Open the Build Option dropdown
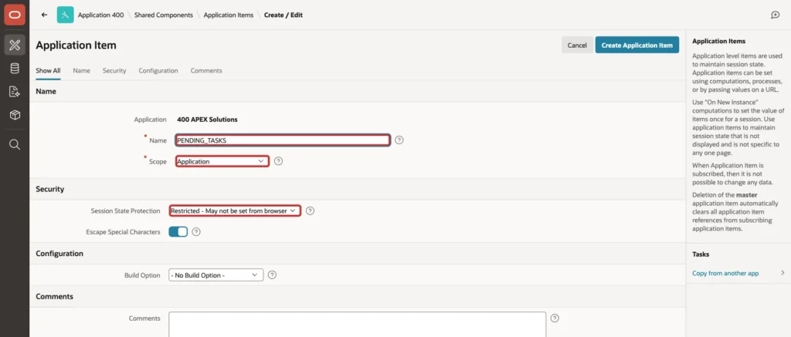Screen dimensions: 791x337 [216, 275]
